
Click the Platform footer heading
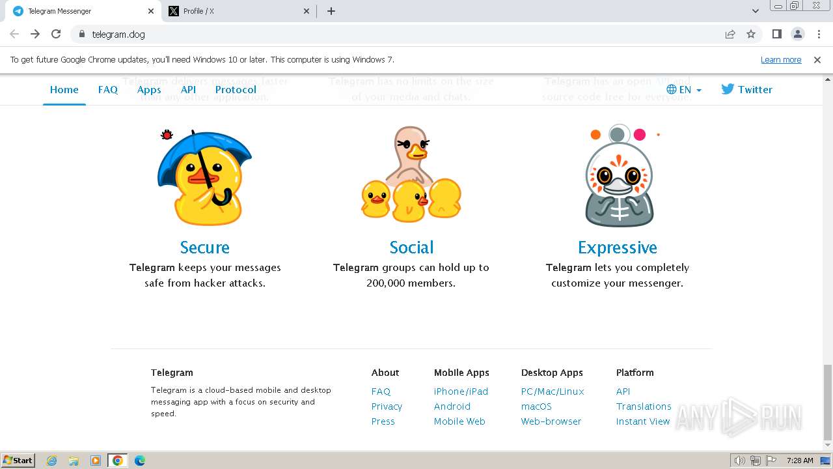(635, 373)
